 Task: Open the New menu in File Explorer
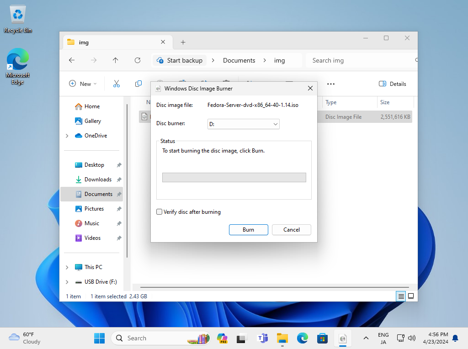(x=83, y=84)
